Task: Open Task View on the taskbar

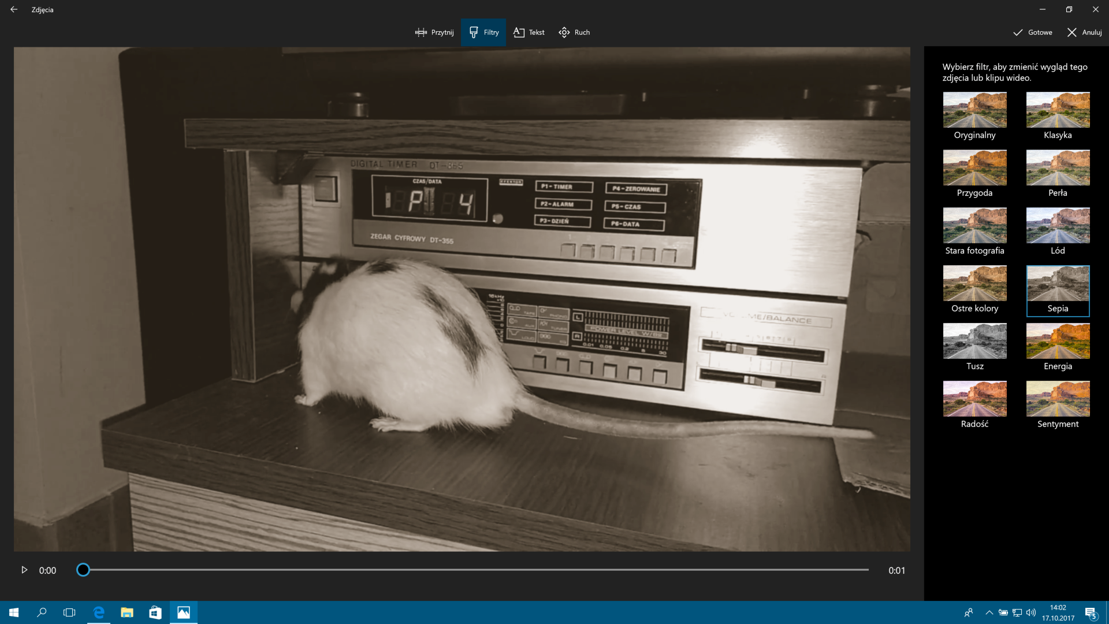Action: click(69, 612)
